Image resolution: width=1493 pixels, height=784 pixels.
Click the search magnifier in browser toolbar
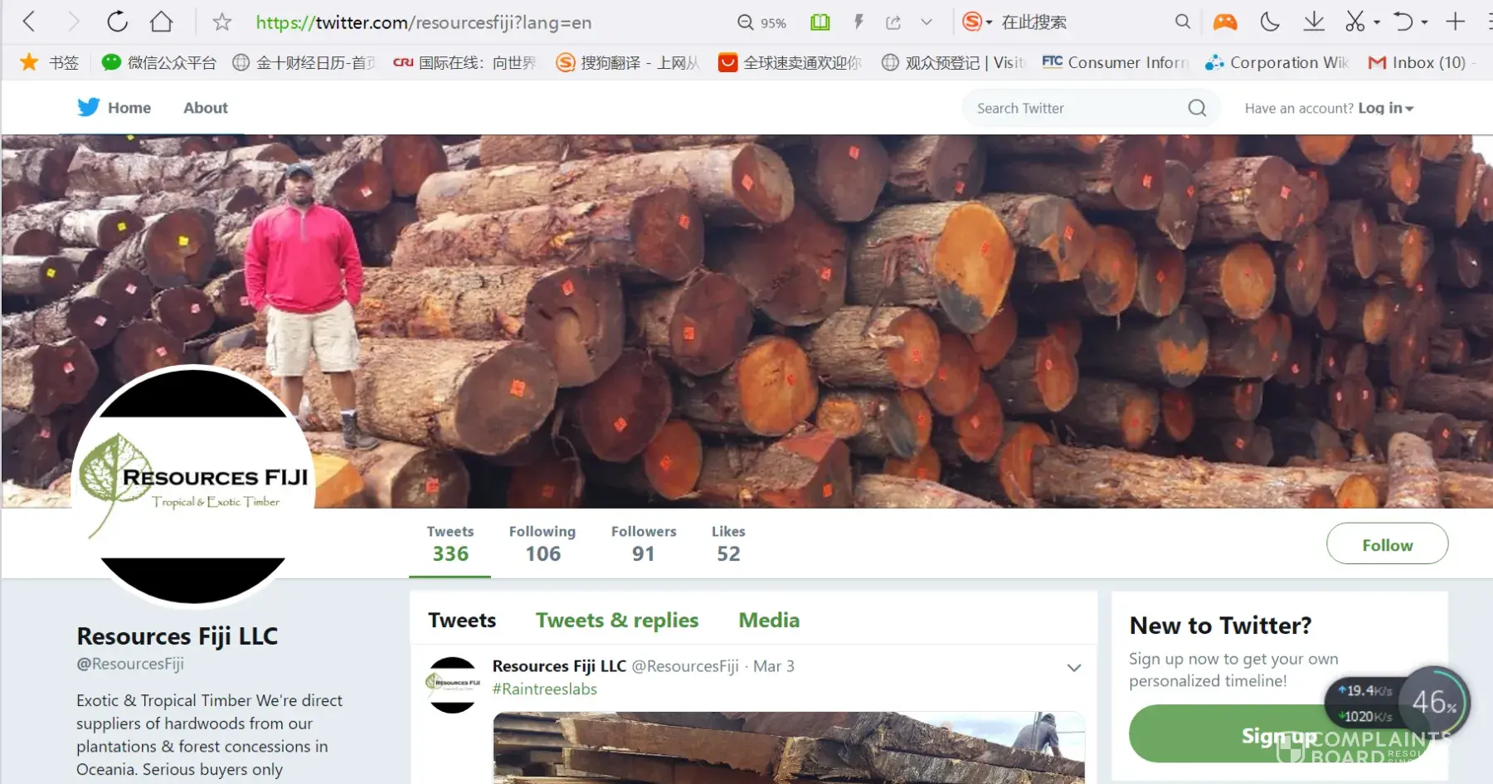pos(1183,22)
